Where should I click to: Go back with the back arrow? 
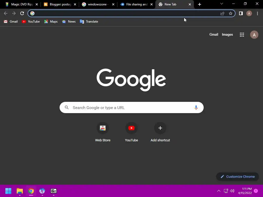[x=6, y=13]
